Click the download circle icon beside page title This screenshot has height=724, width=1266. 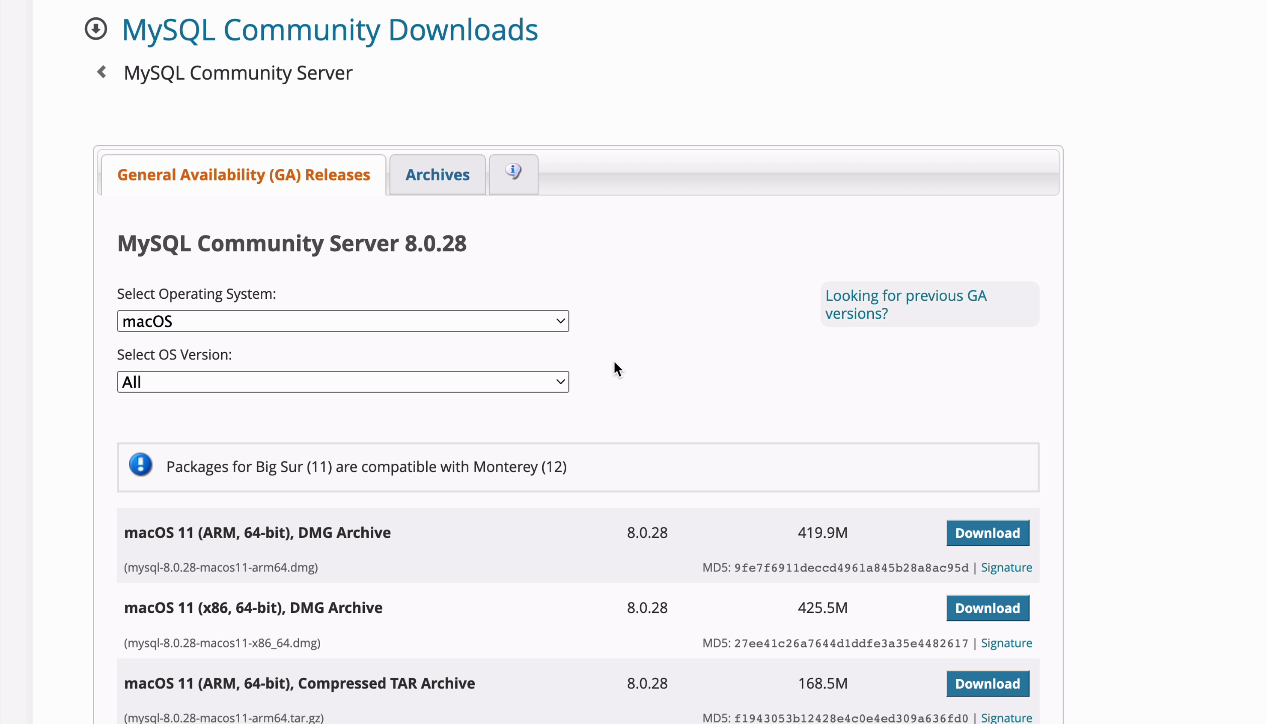point(95,29)
